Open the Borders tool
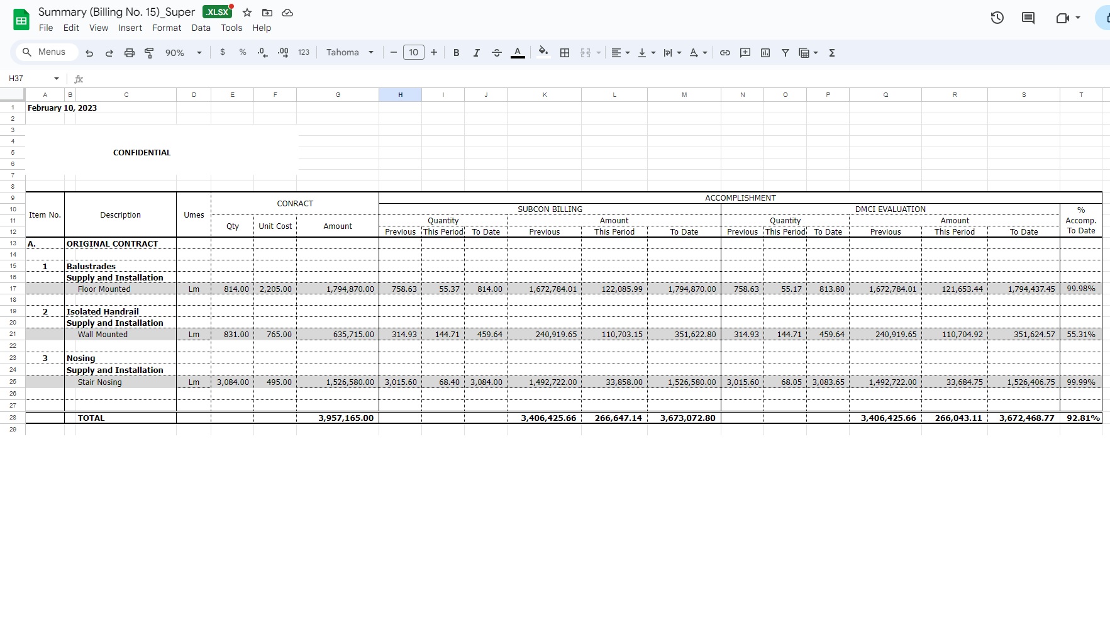Image resolution: width=1110 pixels, height=634 pixels. point(565,53)
